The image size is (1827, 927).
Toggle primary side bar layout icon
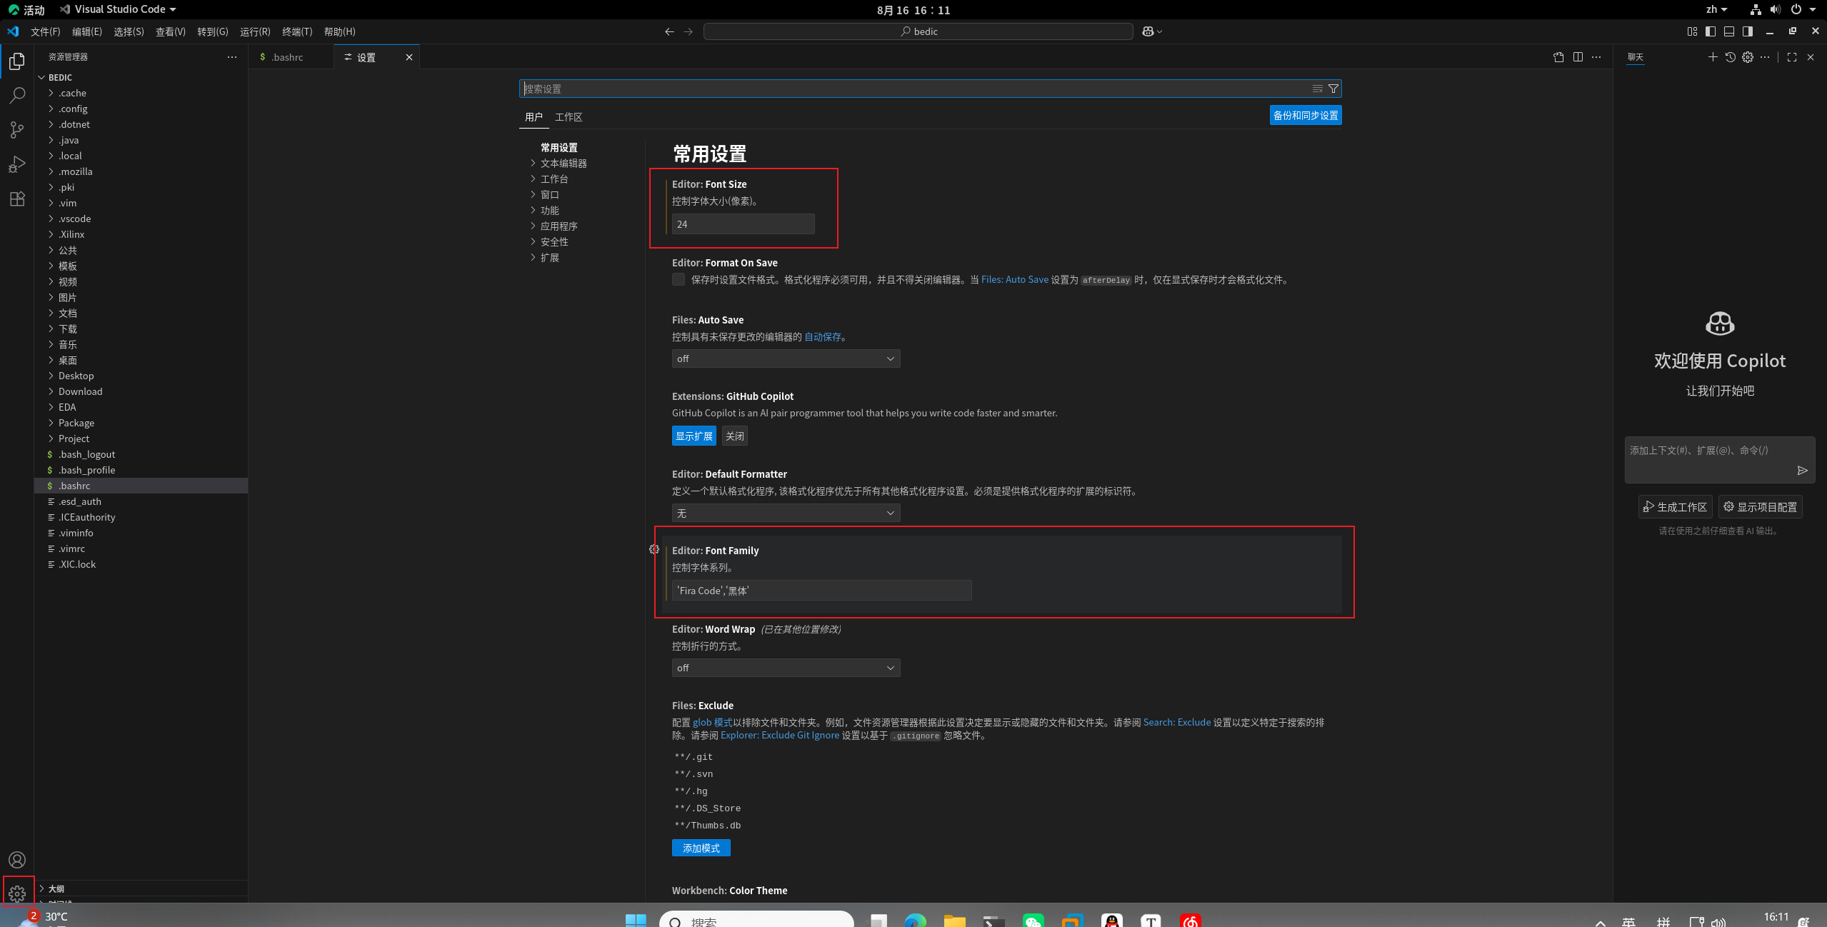click(1710, 31)
